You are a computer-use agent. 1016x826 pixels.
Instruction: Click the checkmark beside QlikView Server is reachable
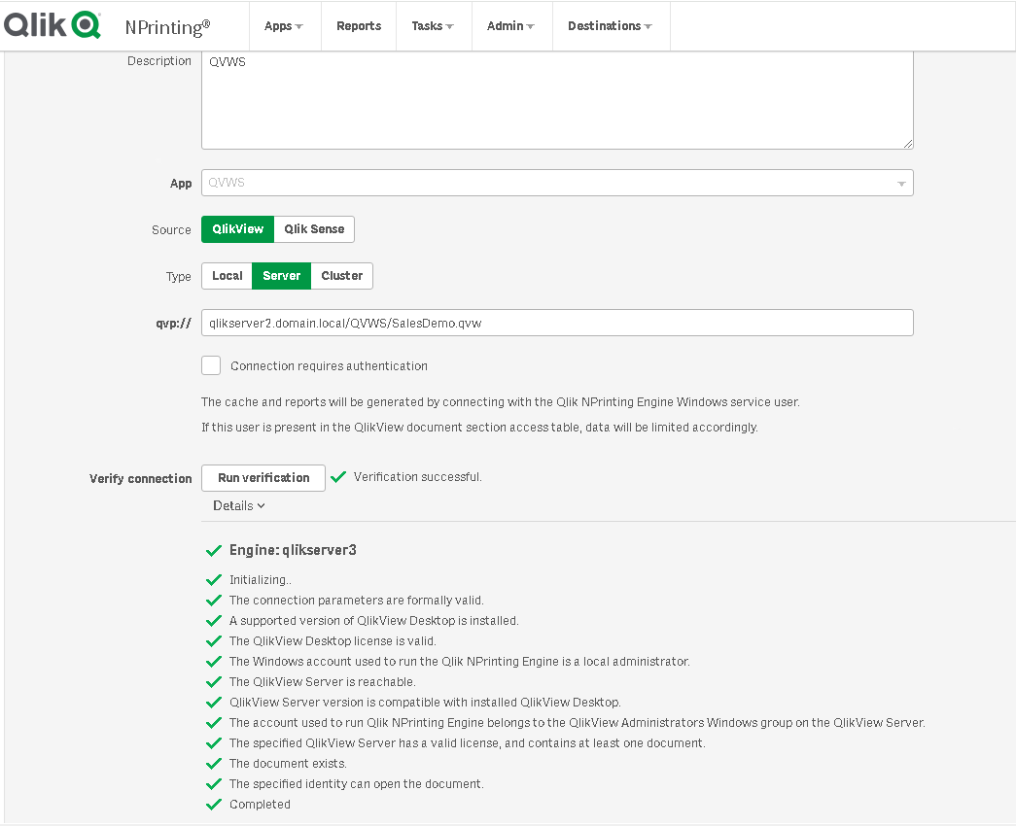(x=214, y=682)
